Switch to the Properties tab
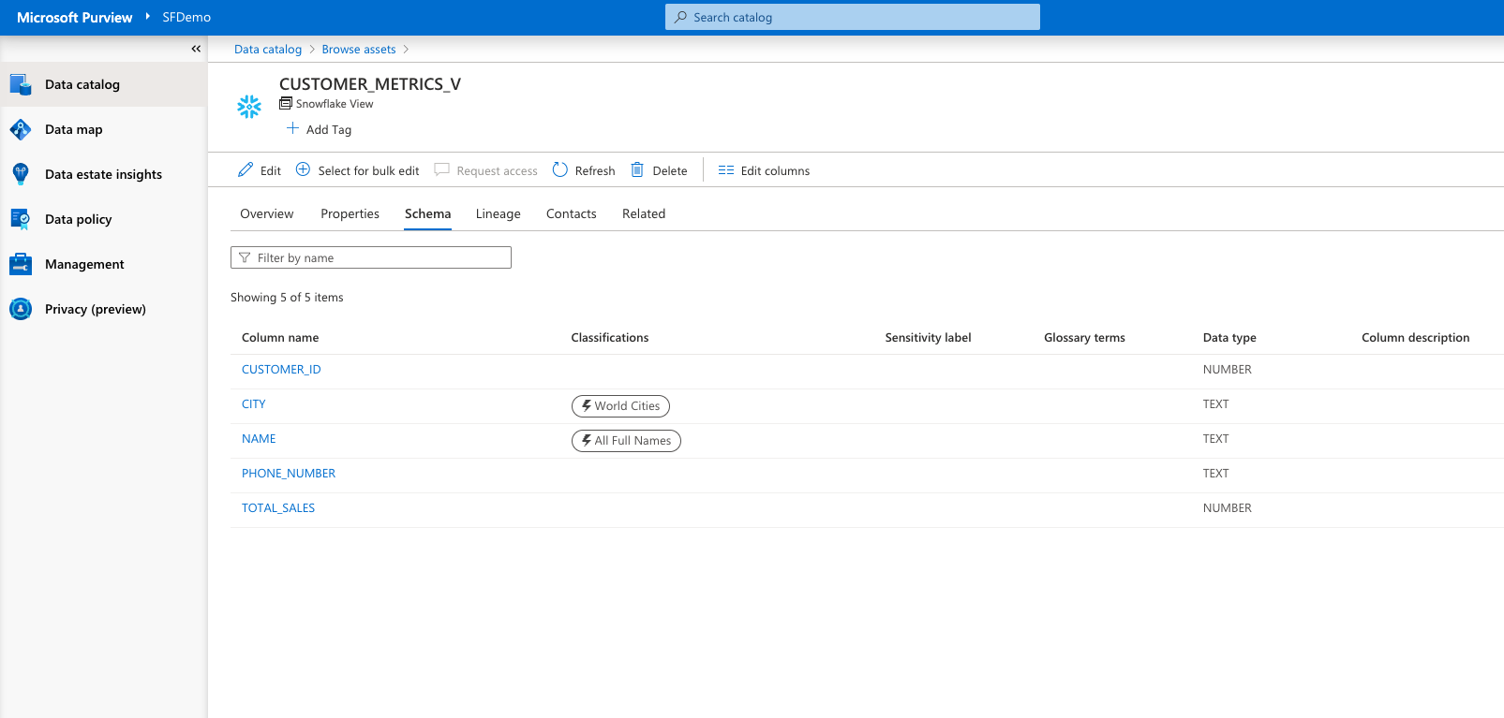 pos(350,213)
